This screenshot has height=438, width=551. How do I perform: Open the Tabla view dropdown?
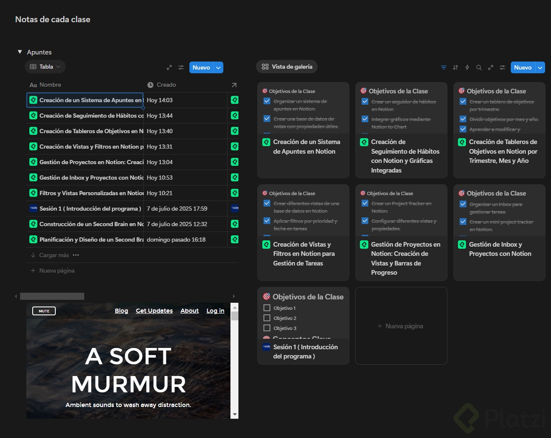click(45, 67)
